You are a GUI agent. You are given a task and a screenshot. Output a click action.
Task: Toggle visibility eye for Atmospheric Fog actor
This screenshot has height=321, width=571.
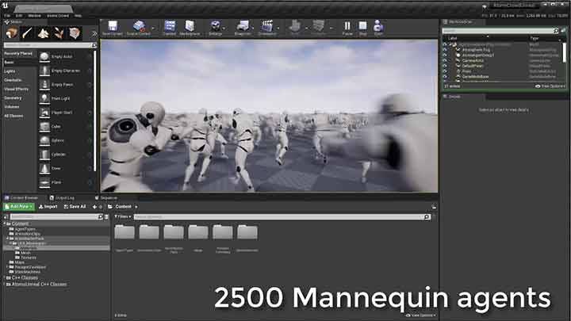click(x=445, y=50)
